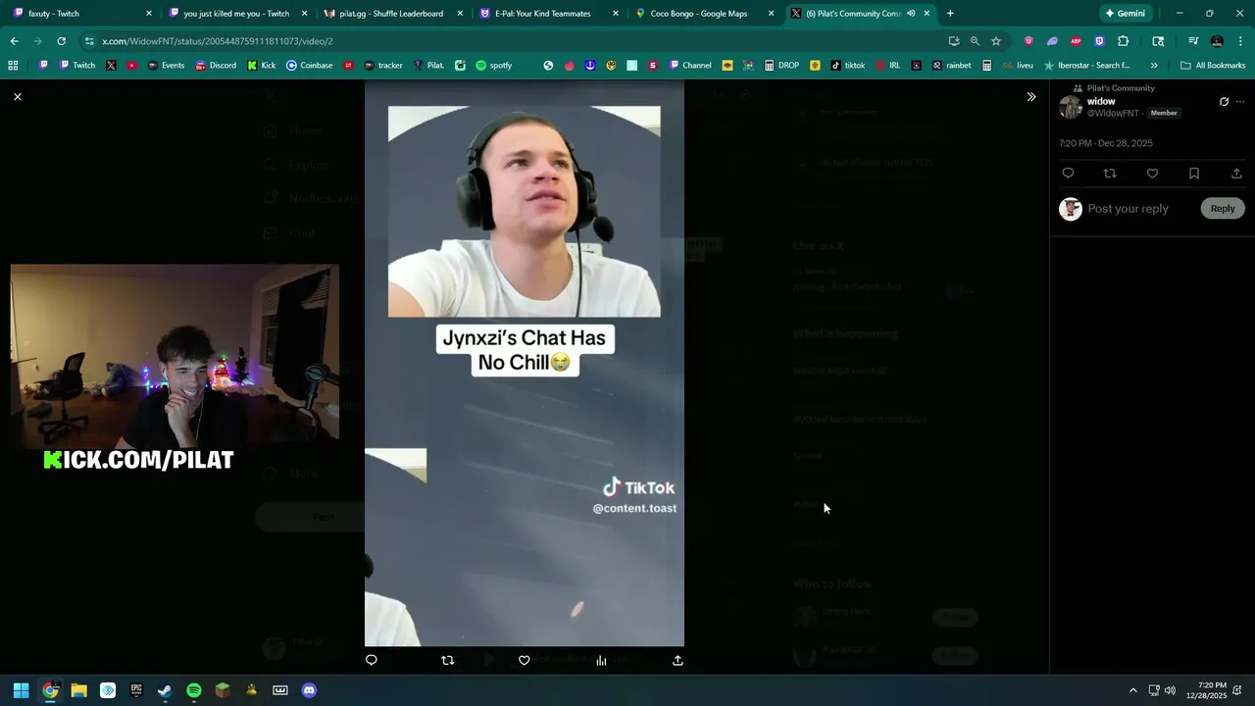Open the more options menu on widow's post
1255x706 pixels.
[x=1240, y=102]
